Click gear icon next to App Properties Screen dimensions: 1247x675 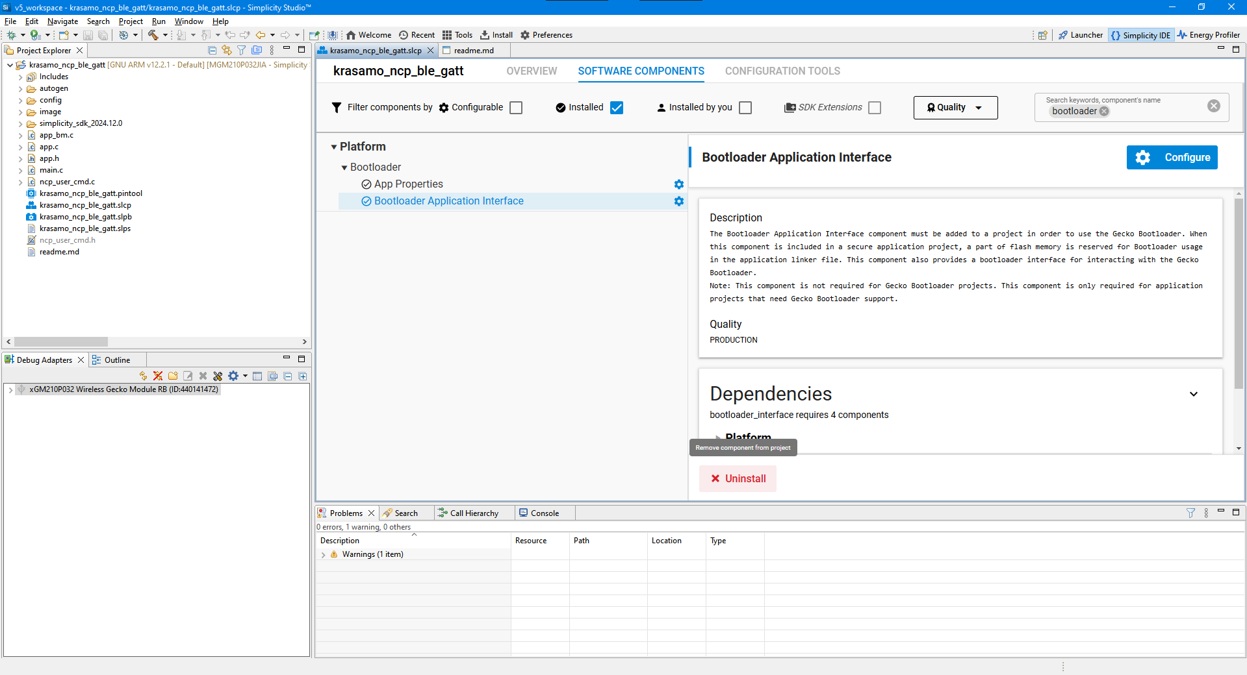coord(679,184)
